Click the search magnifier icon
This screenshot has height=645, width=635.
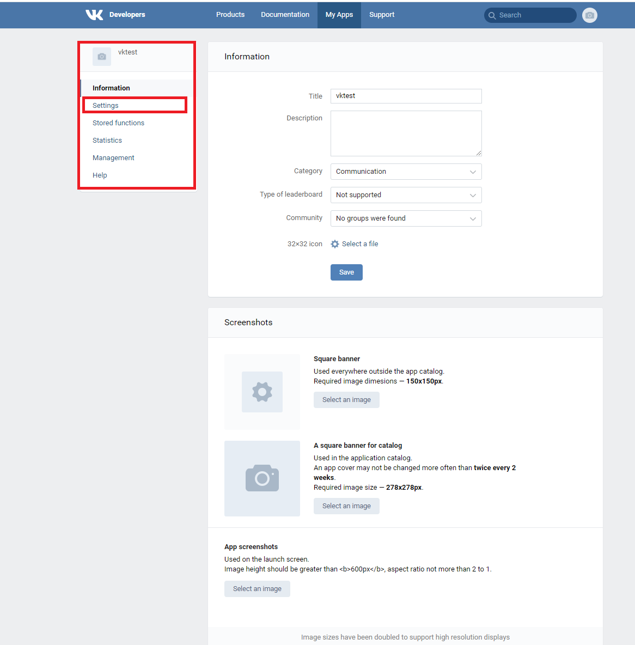492,15
